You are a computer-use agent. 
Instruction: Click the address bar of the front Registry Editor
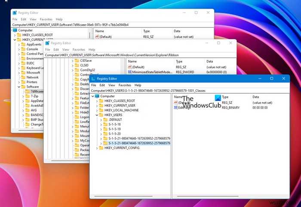click(190, 91)
